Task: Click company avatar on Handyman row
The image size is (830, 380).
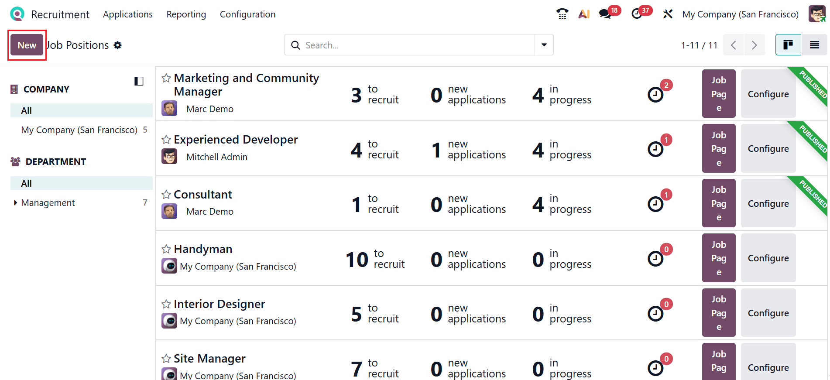Action: point(169,266)
